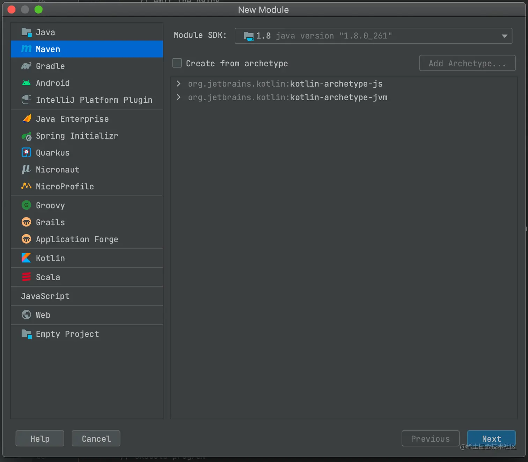Click the Spring Initializr icon
Viewport: 528px width, 462px height.
pos(27,136)
